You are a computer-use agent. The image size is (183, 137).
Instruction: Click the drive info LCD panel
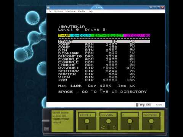pos(63,121)
